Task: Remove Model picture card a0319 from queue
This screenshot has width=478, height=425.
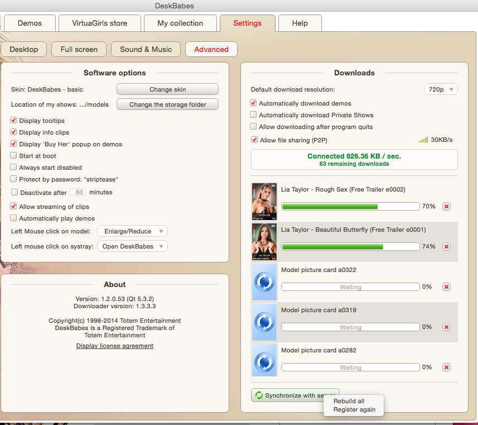Action: (x=446, y=327)
